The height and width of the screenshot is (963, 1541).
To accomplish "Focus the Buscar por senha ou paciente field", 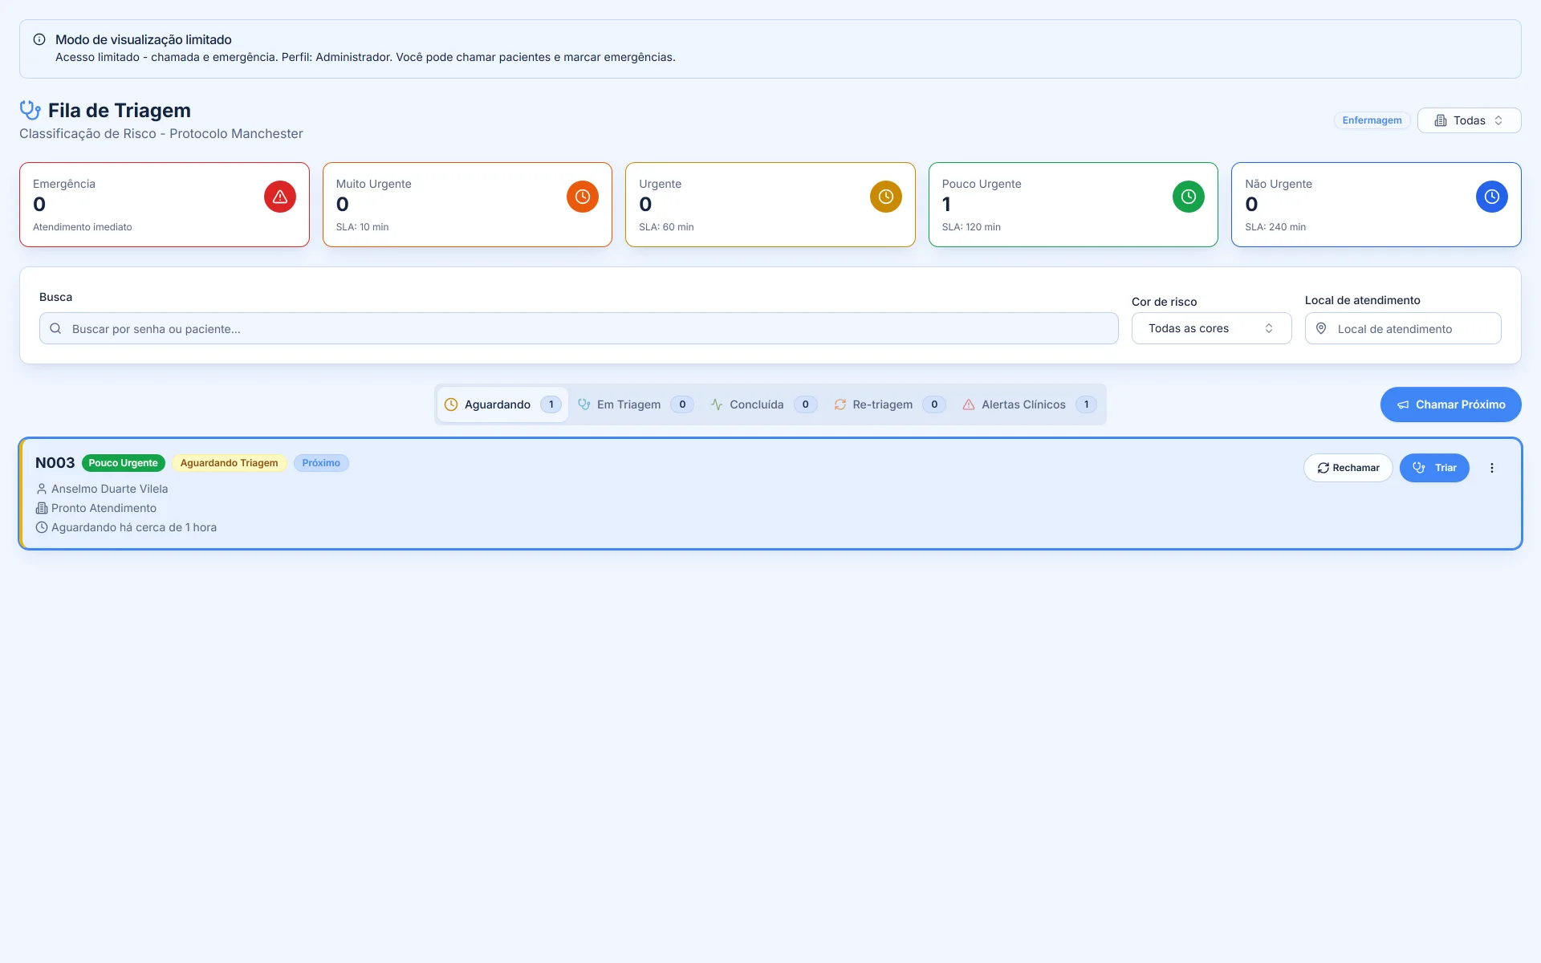I will [579, 328].
